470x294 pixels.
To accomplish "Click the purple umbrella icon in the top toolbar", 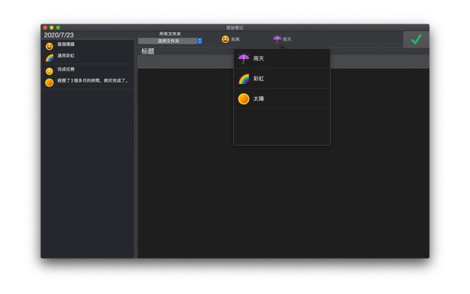I will point(277,39).
